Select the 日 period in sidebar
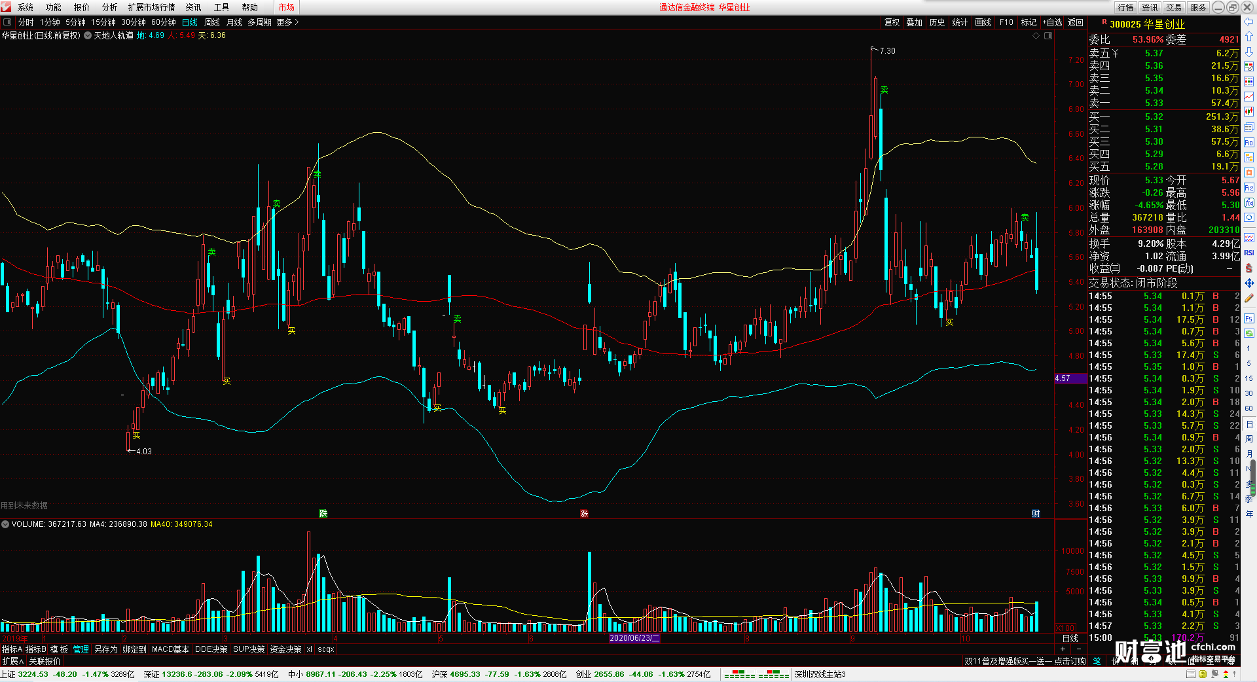 coord(1249,424)
